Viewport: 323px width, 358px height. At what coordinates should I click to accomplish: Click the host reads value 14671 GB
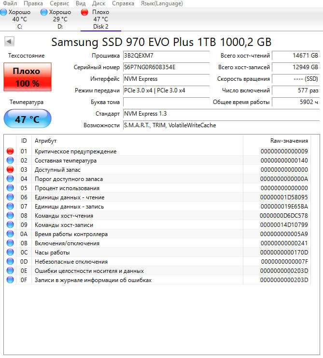pos(296,56)
